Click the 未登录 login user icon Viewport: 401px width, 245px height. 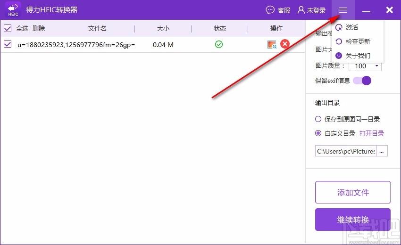pyautogui.click(x=301, y=10)
